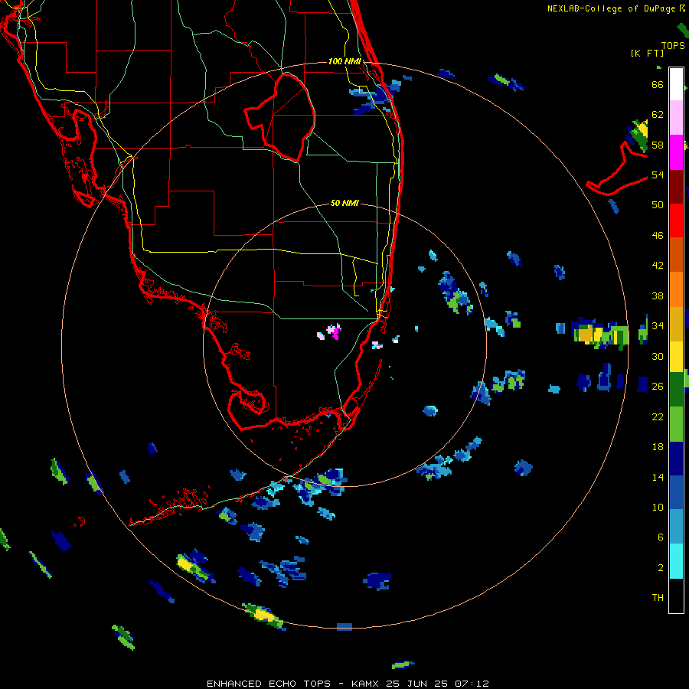This screenshot has width=689, height=689.
Task: Click the cyan swatch in the legend
Action: coord(676,561)
